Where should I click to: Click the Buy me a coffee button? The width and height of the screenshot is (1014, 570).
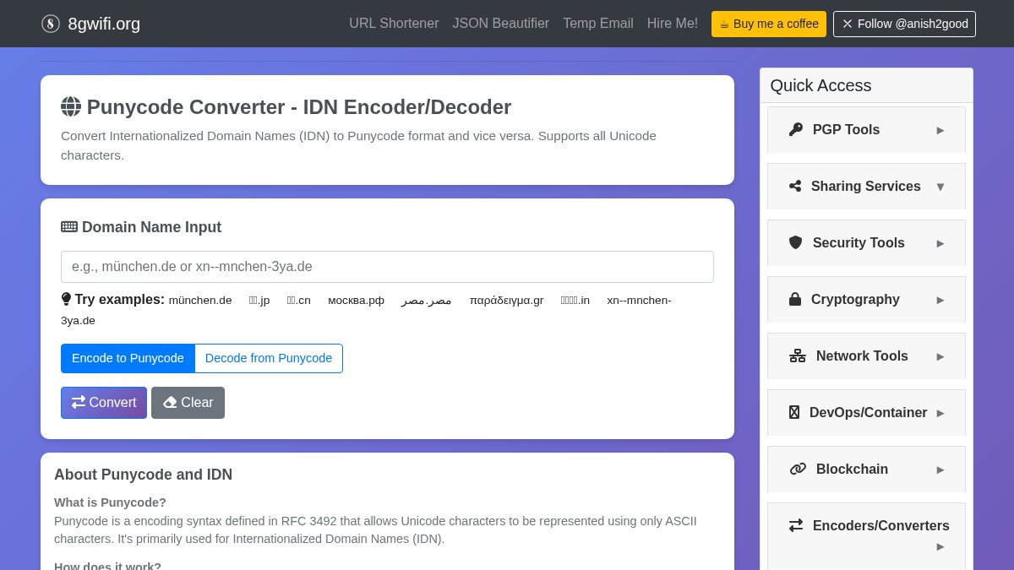pyautogui.click(x=769, y=24)
